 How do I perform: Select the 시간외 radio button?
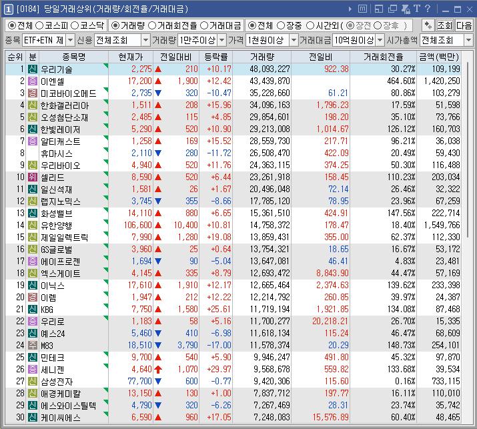310,25
